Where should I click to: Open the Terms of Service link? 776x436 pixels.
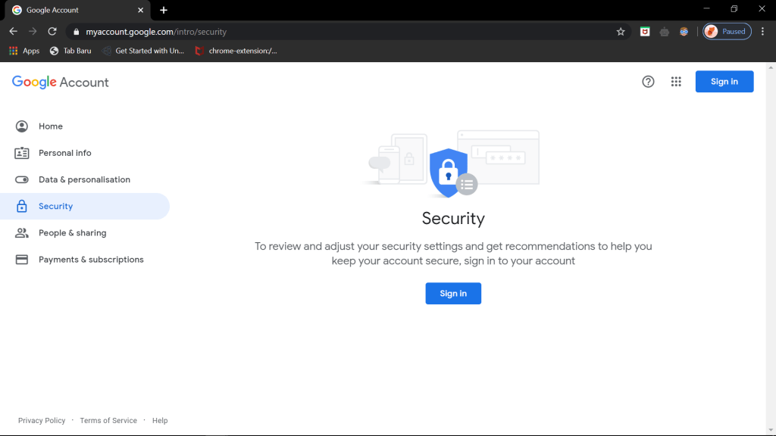click(108, 421)
